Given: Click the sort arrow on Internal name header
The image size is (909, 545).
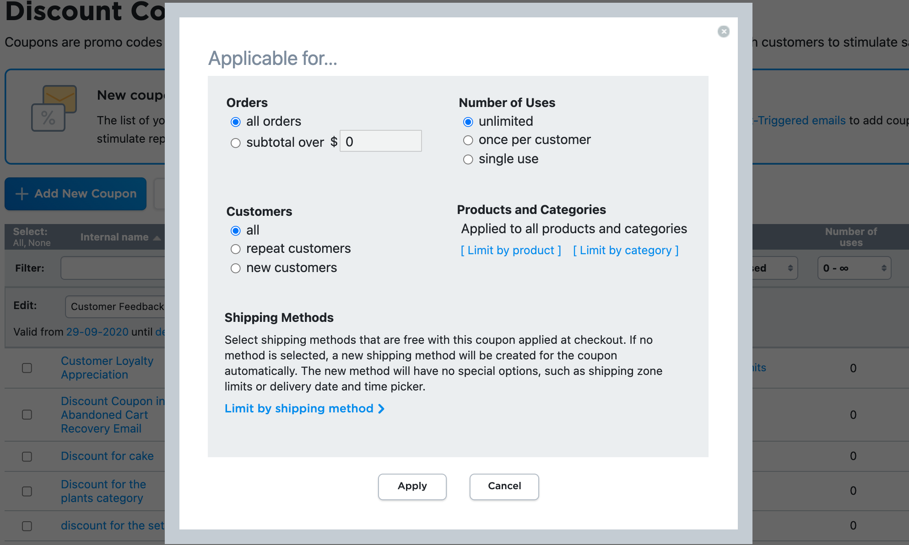Looking at the screenshot, I should coord(156,238).
